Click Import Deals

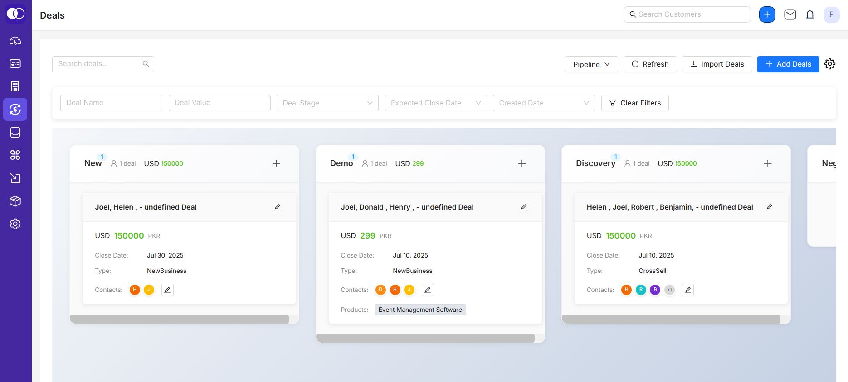(717, 64)
